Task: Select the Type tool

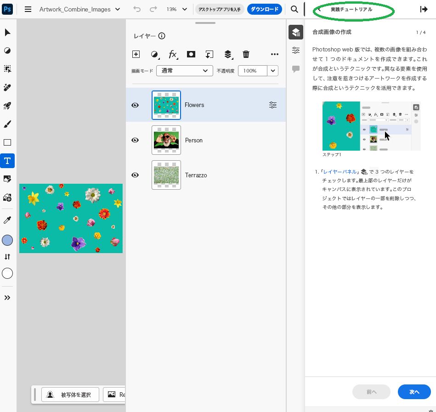Action: pos(7,161)
